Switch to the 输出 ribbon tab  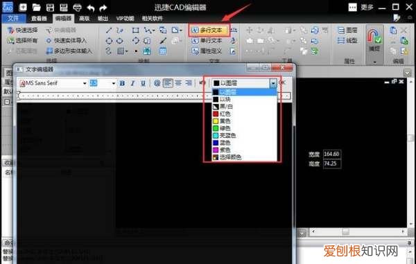103,18
